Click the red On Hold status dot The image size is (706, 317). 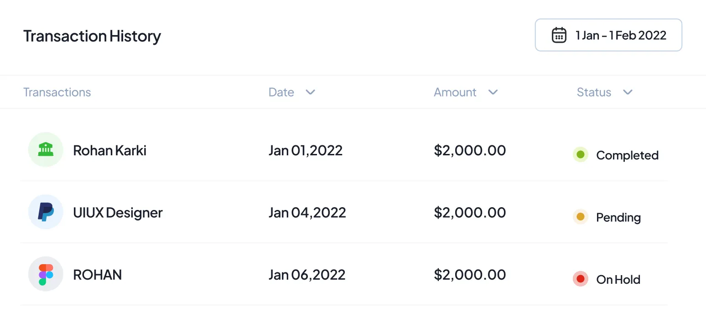[581, 279]
